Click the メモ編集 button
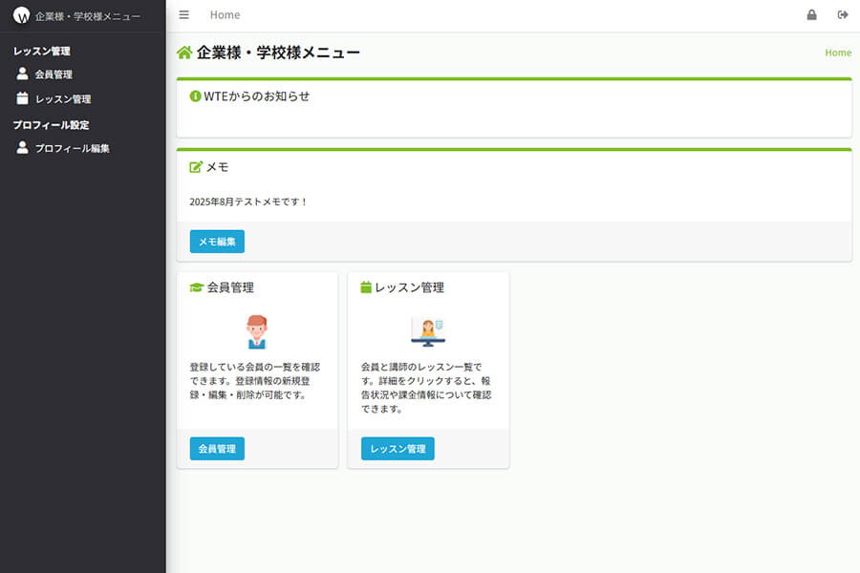This screenshot has height=573, width=860. point(216,242)
